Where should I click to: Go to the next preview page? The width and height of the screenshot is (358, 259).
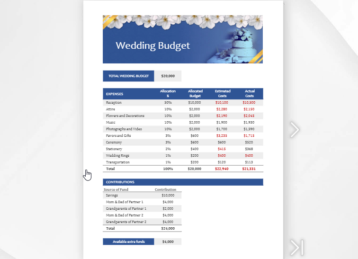pyautogui.click(x=295, y=129)
